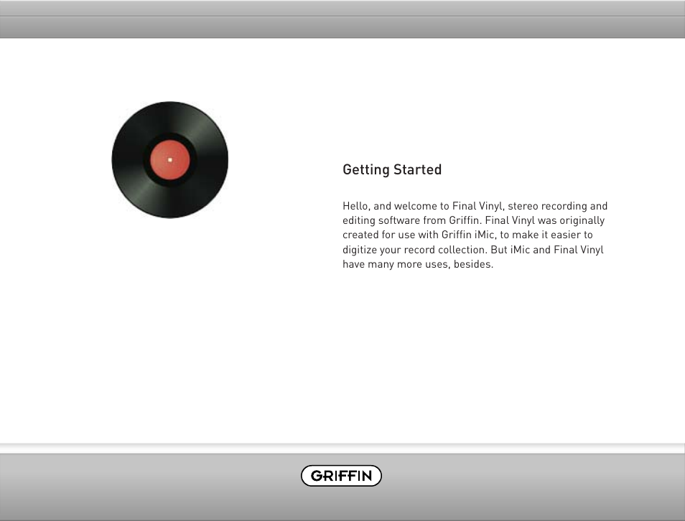Click the vinyl record image
This screenshot has height=521, width=685.
pos(170,160)
